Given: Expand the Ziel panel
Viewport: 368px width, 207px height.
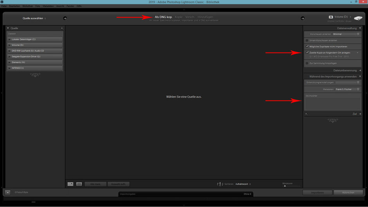Looking at the screenshot, I should (x=360, y=114).
